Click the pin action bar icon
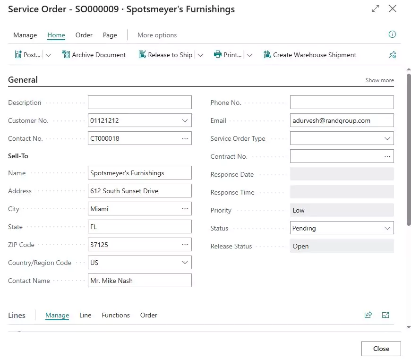This screenshot has width=411, height=359. (392, 55)
